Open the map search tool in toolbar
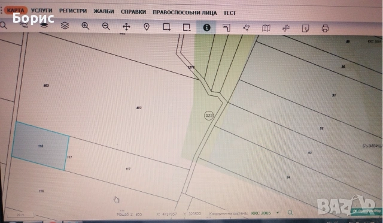The image size is (383, 223). tap(4, 25)
